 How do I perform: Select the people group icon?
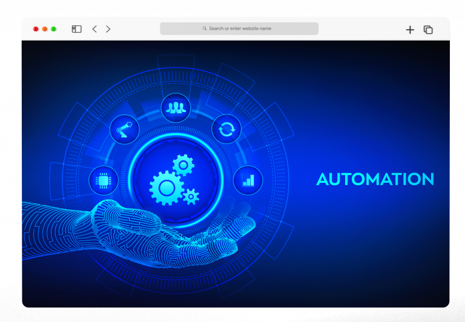pos(176,108)
